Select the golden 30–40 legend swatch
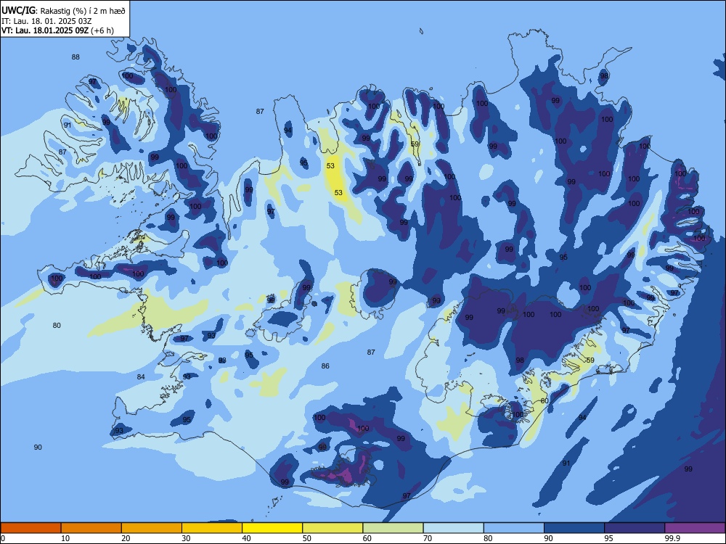This screenshot has height=544, width=726. pos(212,528)
